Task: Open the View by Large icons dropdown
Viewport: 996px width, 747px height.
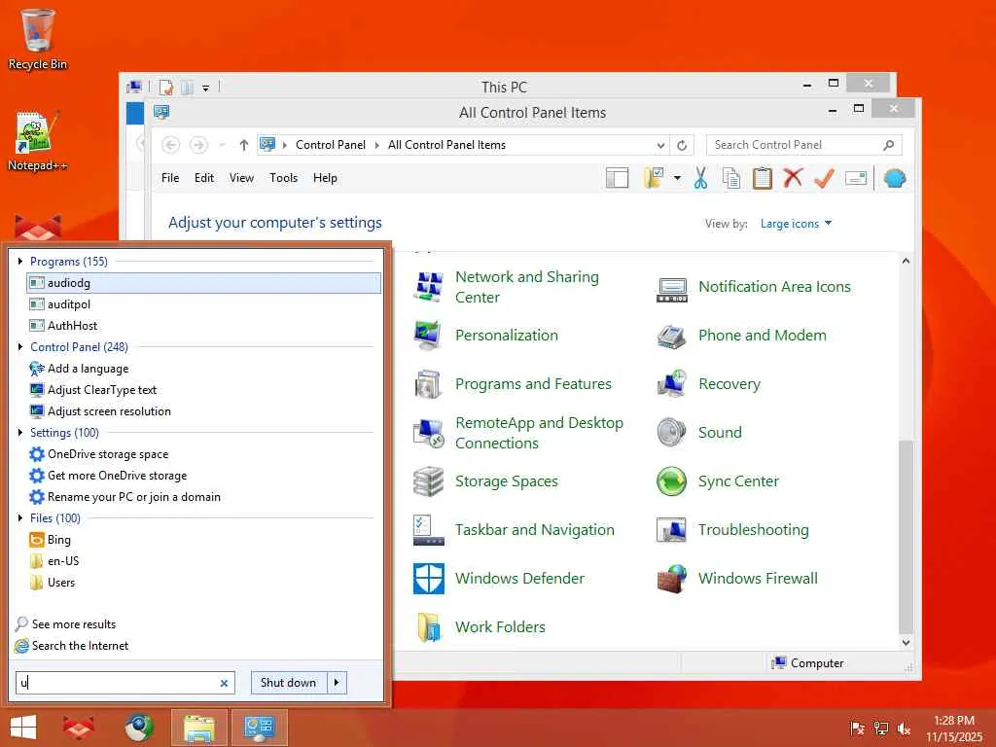Action: pos(796,224)
